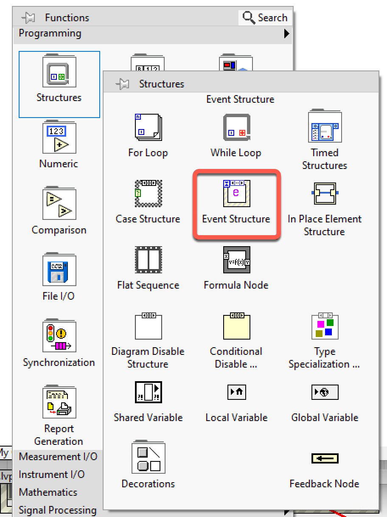Expand the Measurement I/O category
387x517 pixels.
coord(58,457)
